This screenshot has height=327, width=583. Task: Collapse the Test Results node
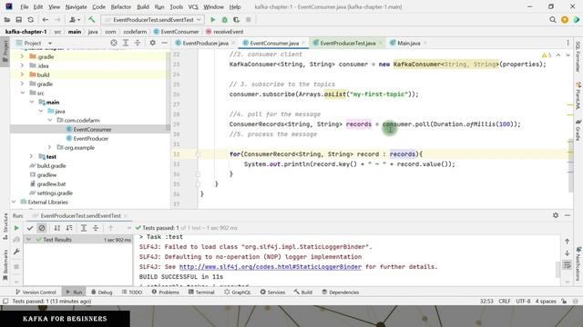[x=28, y=240]
